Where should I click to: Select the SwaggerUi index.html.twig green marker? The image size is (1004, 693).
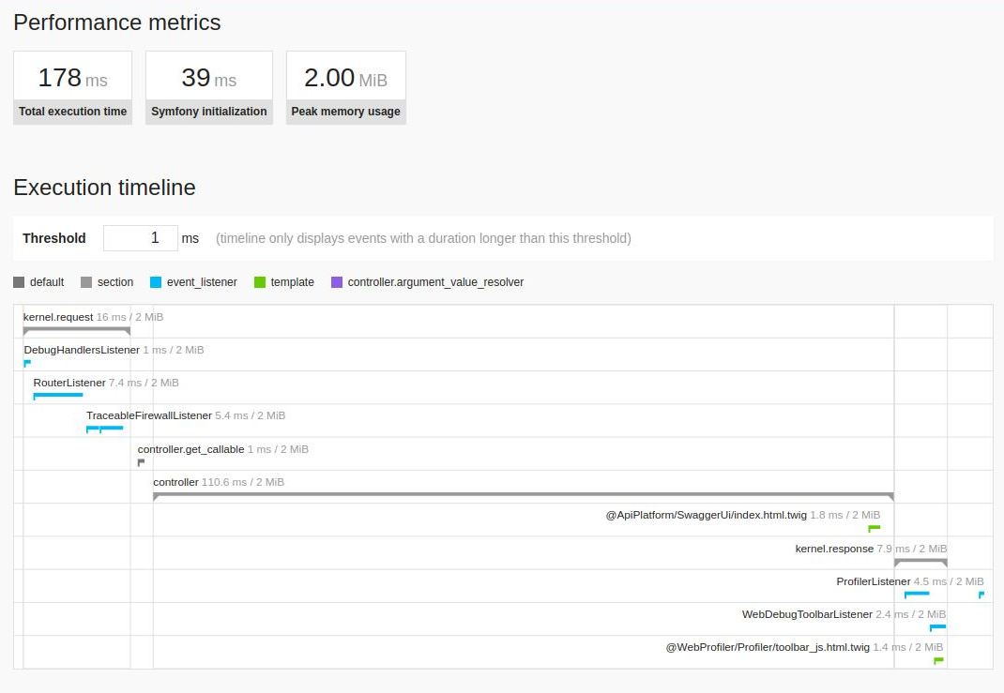click(x=874, y=529)
